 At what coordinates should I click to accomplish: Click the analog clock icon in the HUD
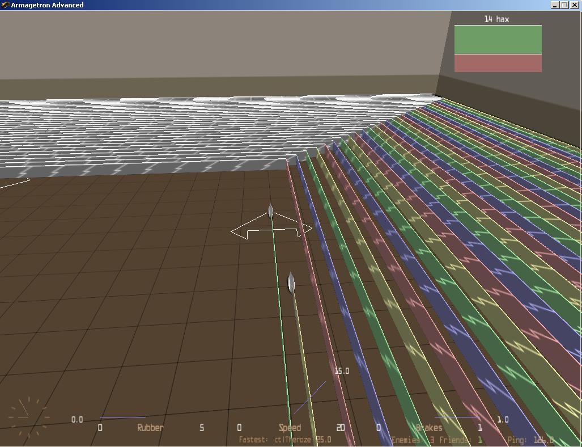(x=28, y=418)
